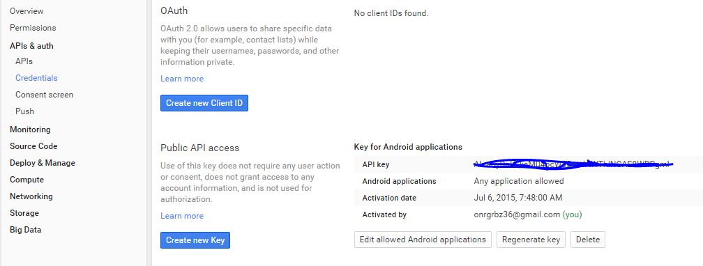
Task: Click the Regenerate key button
Action: [531, 240]
